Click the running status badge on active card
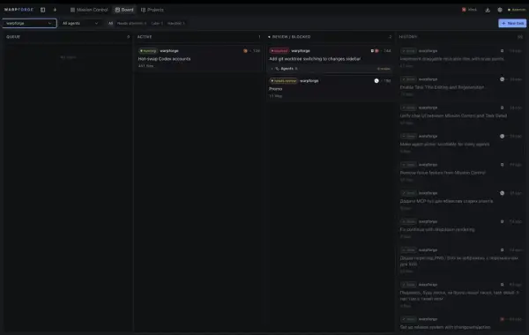The width and height of the screenshot is (529, 335). [x=148, y=51]
